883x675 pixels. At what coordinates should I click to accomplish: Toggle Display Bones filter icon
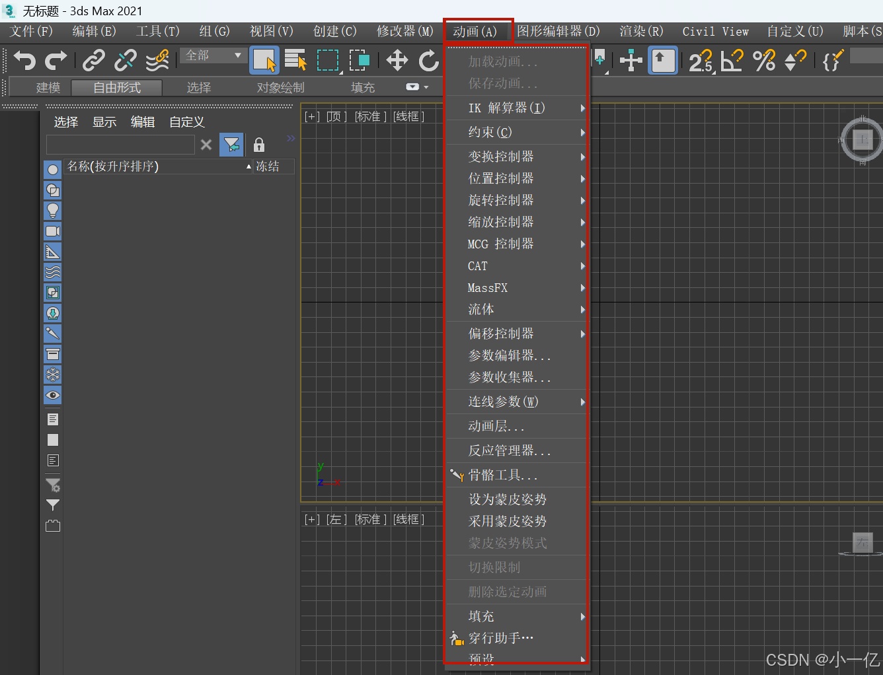[53, 334]
